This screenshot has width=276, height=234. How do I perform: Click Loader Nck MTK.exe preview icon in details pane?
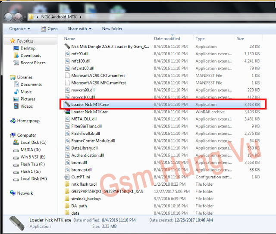pyautogui.click(x=17, y=224)
